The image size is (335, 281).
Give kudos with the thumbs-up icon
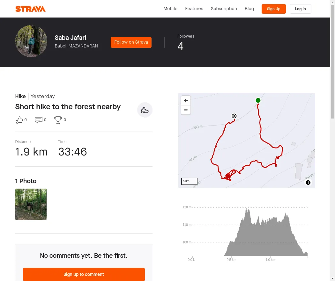pos(19,120)
